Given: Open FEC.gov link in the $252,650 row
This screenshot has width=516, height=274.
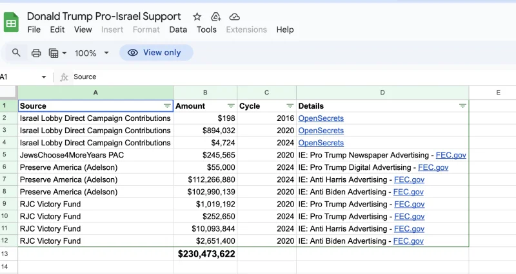Looking at the screenshot, I should (410, 217).
